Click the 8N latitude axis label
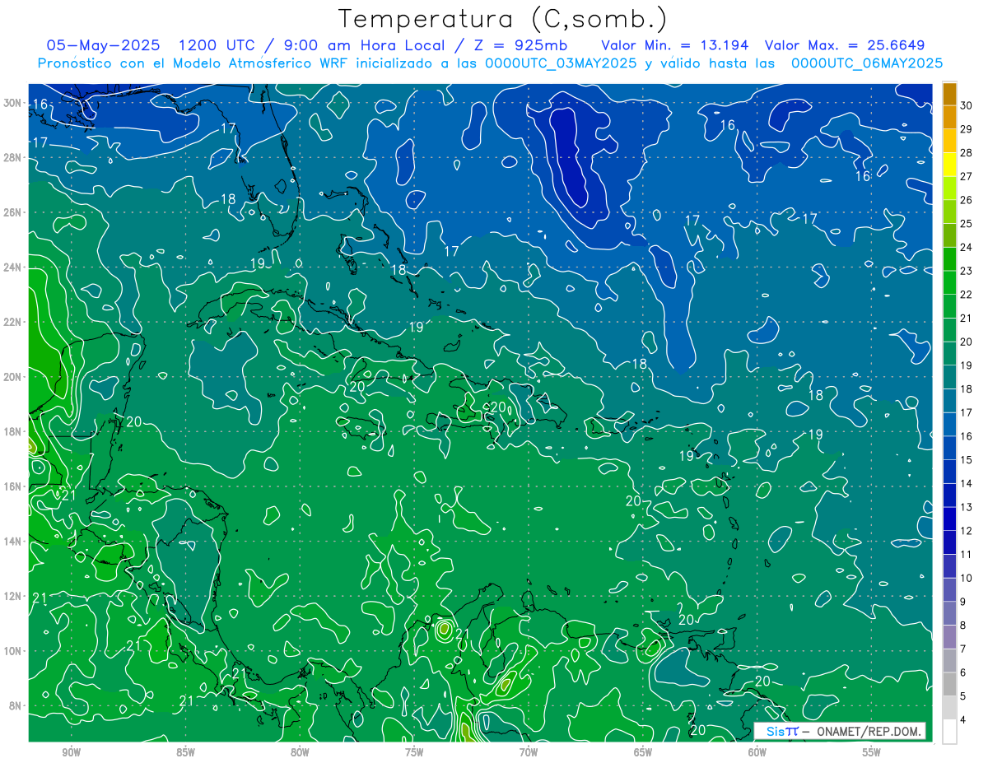Viewport: 988px width, 763px height. coord(15,705)
